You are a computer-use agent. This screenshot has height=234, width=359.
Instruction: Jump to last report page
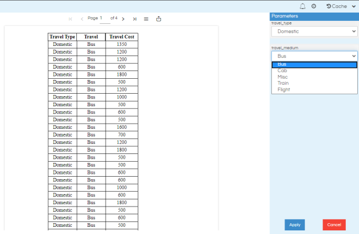135,19
